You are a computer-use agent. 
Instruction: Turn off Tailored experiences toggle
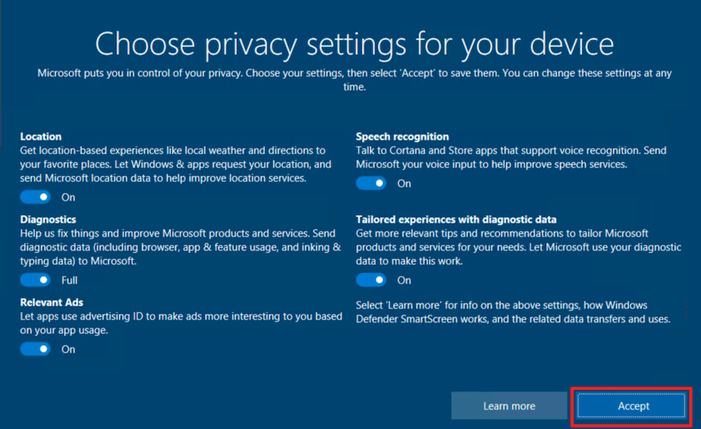click(x=371, y=281)
